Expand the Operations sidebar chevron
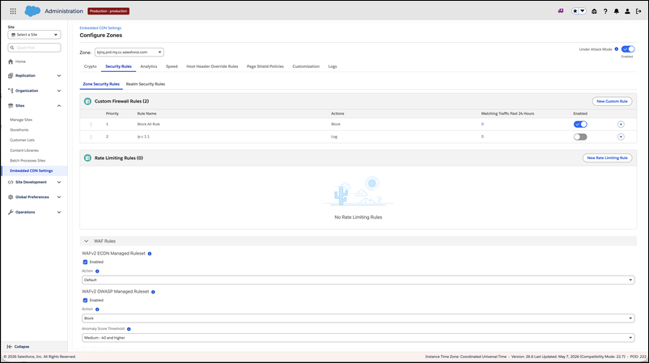 click(x=59, y=212)
